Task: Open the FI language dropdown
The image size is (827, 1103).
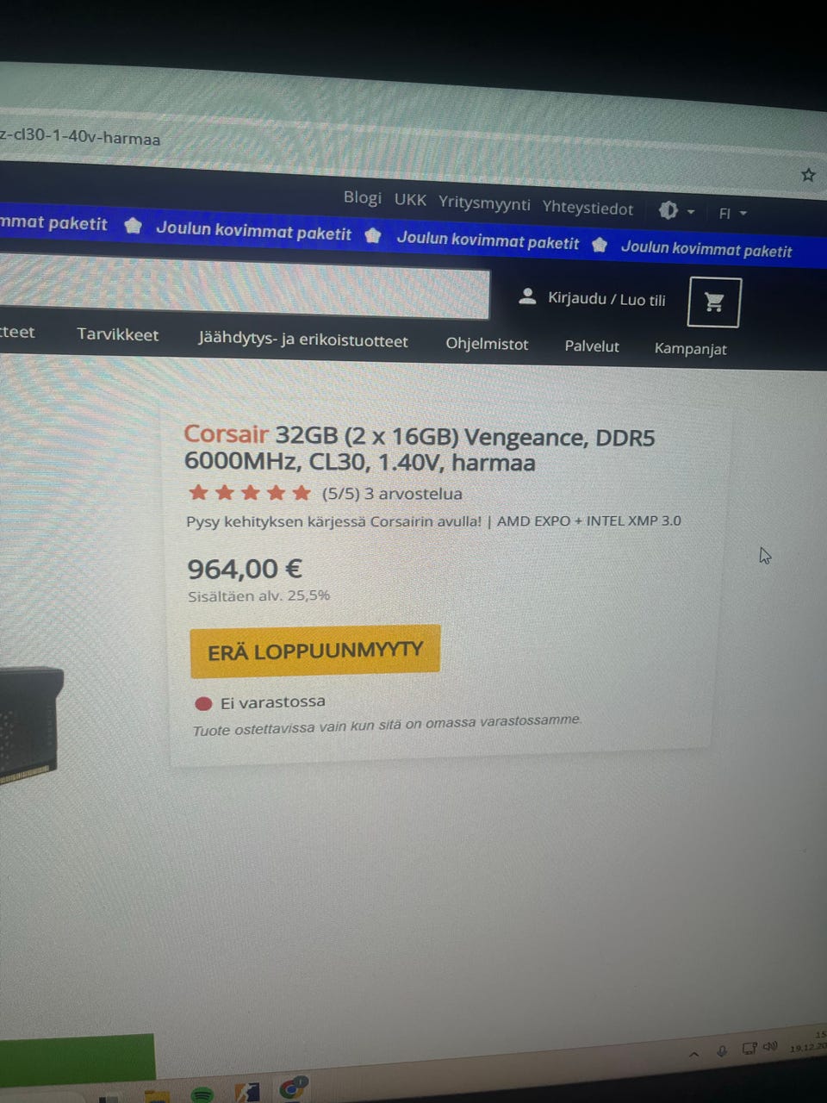Action: (x=733, y=213)
